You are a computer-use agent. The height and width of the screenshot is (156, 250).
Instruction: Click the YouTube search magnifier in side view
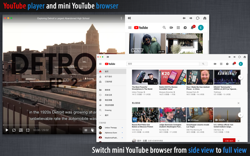[164, 27]
